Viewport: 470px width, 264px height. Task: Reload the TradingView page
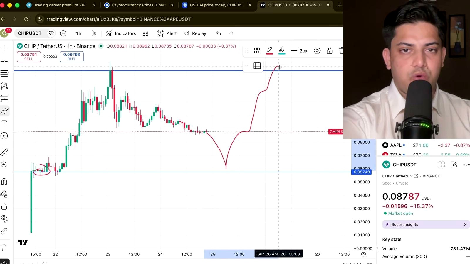(26, 19)
